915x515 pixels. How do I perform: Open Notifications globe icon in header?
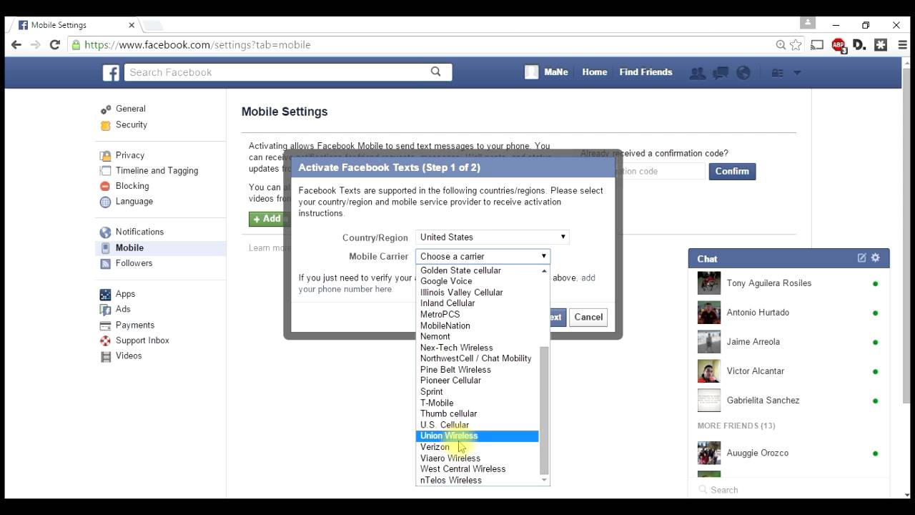(x=743, y=73)
